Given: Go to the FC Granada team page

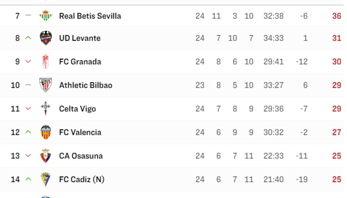Looking at the screenshot, I should click(80, 62).
